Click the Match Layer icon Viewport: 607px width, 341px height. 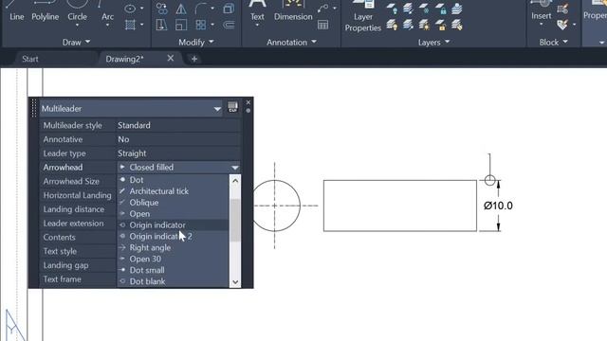point(457,26)
